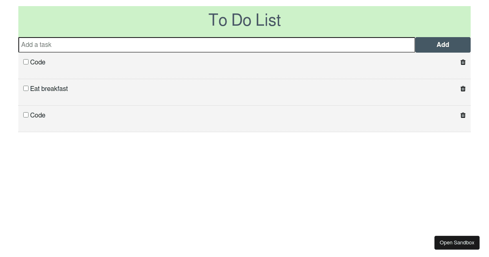Click the trash can next to Eat breakfast

pyautogui.click(x=463, y=89)
